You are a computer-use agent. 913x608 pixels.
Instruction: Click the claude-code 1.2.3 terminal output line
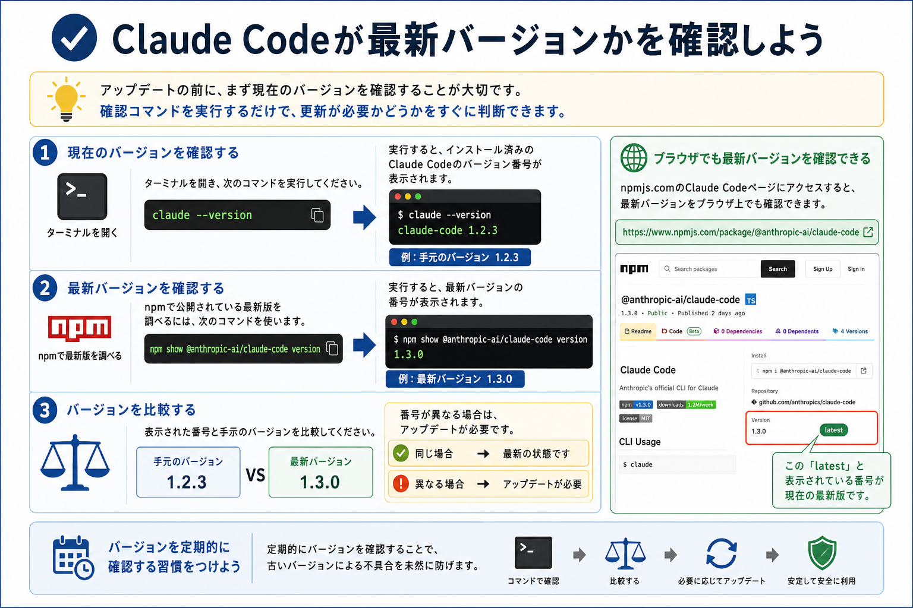(x=448, y=230)
